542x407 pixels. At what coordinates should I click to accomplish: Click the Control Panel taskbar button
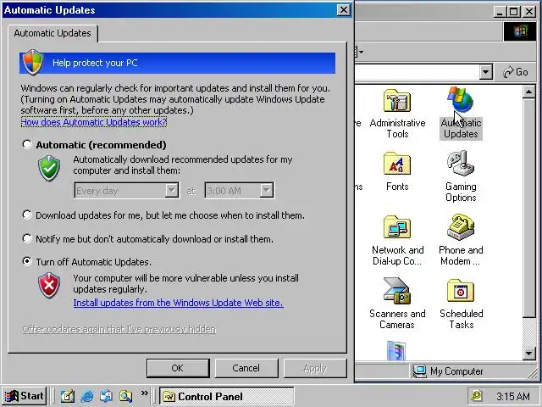(227, 396)
